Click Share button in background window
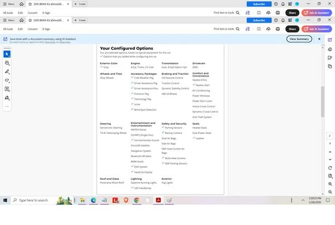 point(292,13)
